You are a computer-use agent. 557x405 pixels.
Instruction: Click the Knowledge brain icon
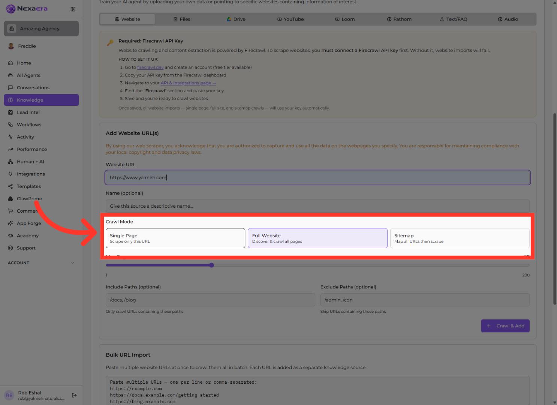point(10,100)
